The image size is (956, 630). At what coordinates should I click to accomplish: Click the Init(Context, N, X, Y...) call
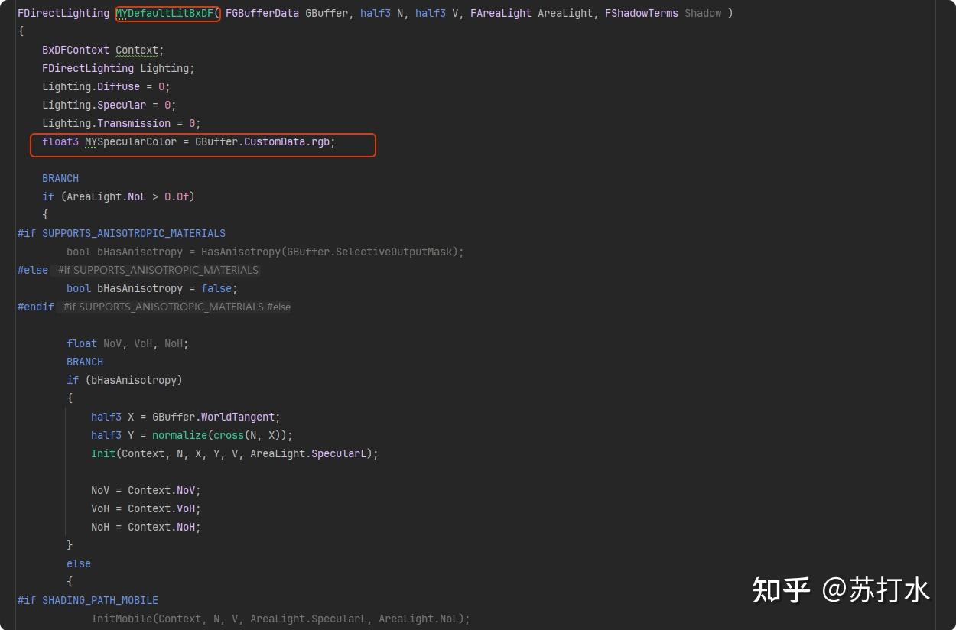[235, 453]
